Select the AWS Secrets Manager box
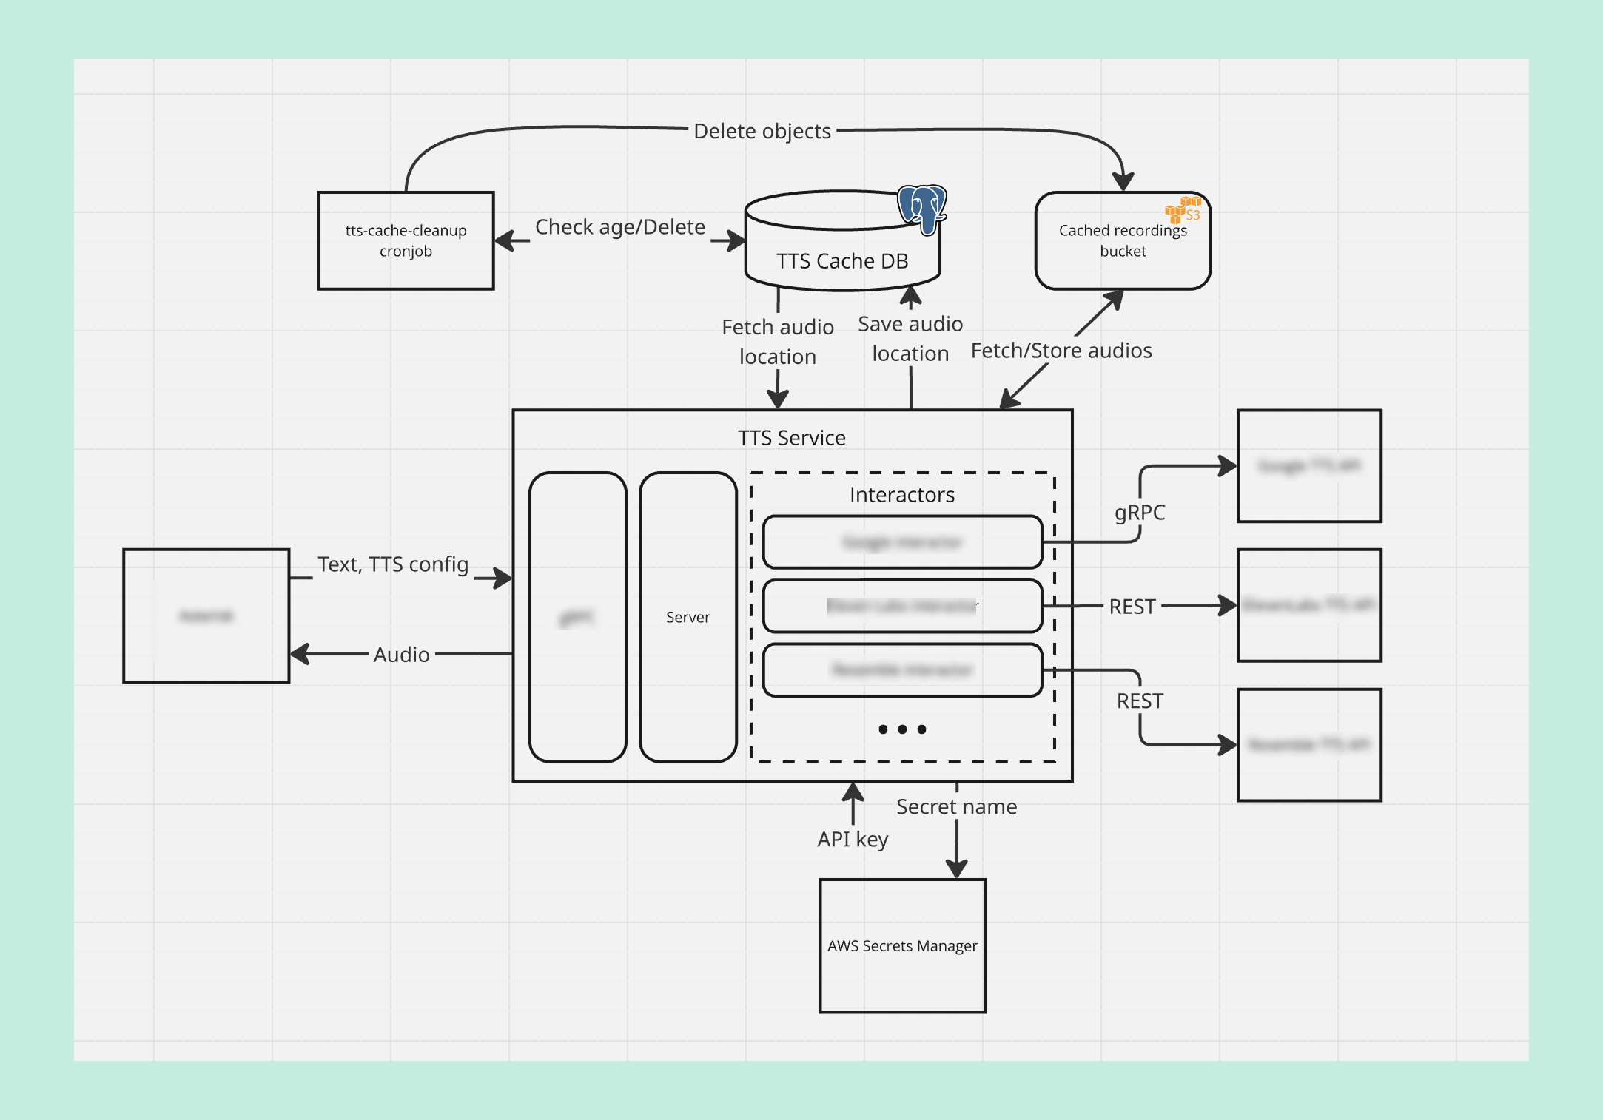The width and height of the screenshot is (1603, 1120). coord(902,945)
